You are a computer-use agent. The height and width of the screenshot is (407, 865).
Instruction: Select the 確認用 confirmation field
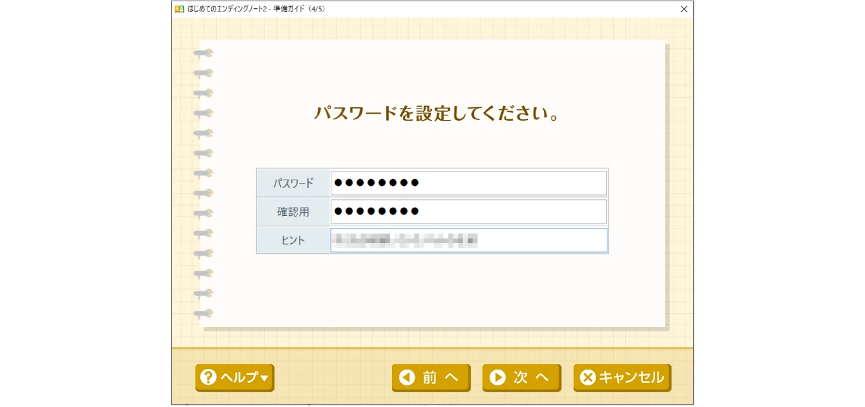click(469, 211)
